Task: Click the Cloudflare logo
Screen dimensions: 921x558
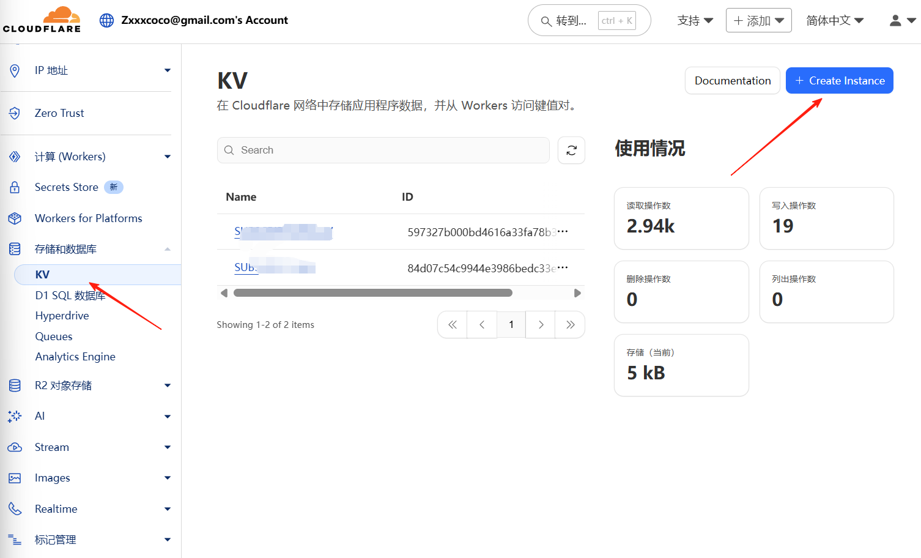Action: 42,20
